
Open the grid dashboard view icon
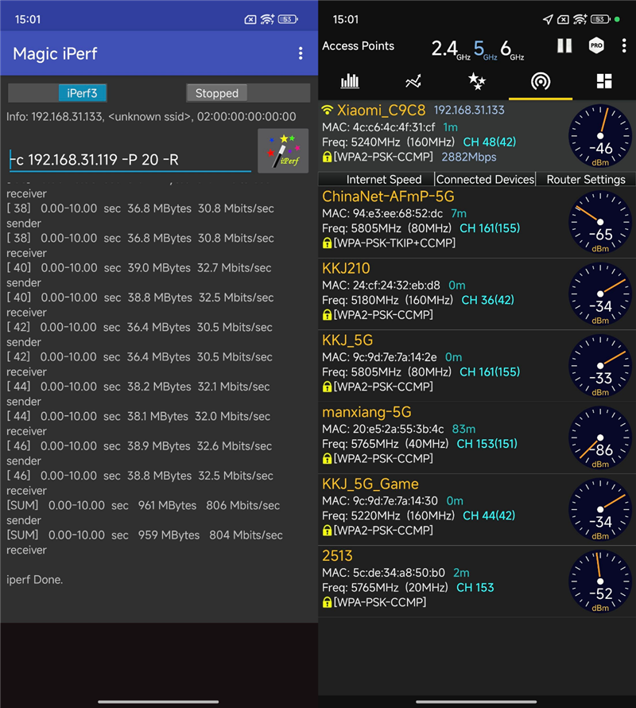[604, 81]
